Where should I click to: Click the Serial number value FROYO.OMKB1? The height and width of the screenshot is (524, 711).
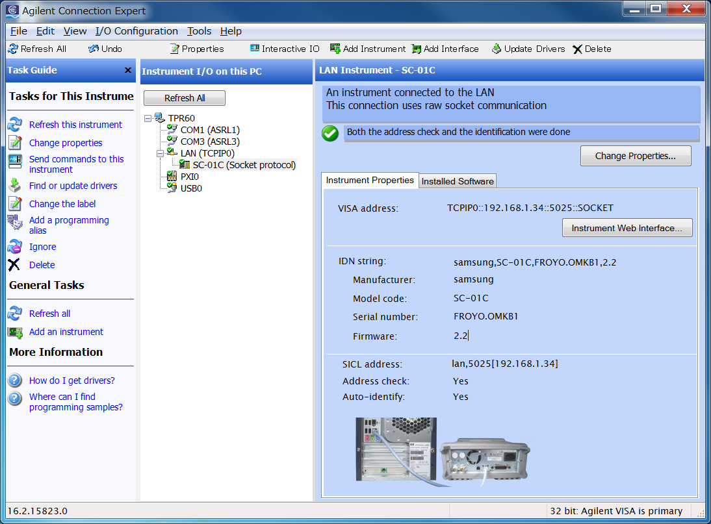(x=485, y=316)
